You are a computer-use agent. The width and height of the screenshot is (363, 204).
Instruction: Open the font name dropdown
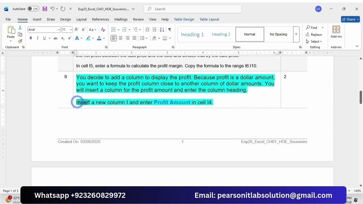tap(59, 29)
